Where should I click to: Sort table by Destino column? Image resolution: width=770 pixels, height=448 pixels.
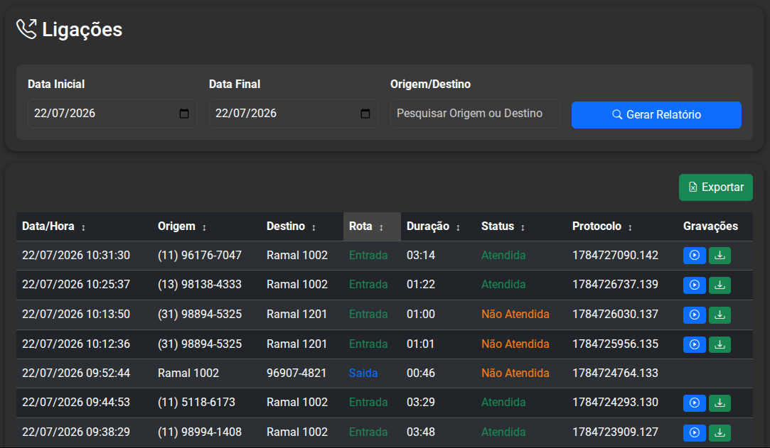pyautogui.click(x=314, y=227)
